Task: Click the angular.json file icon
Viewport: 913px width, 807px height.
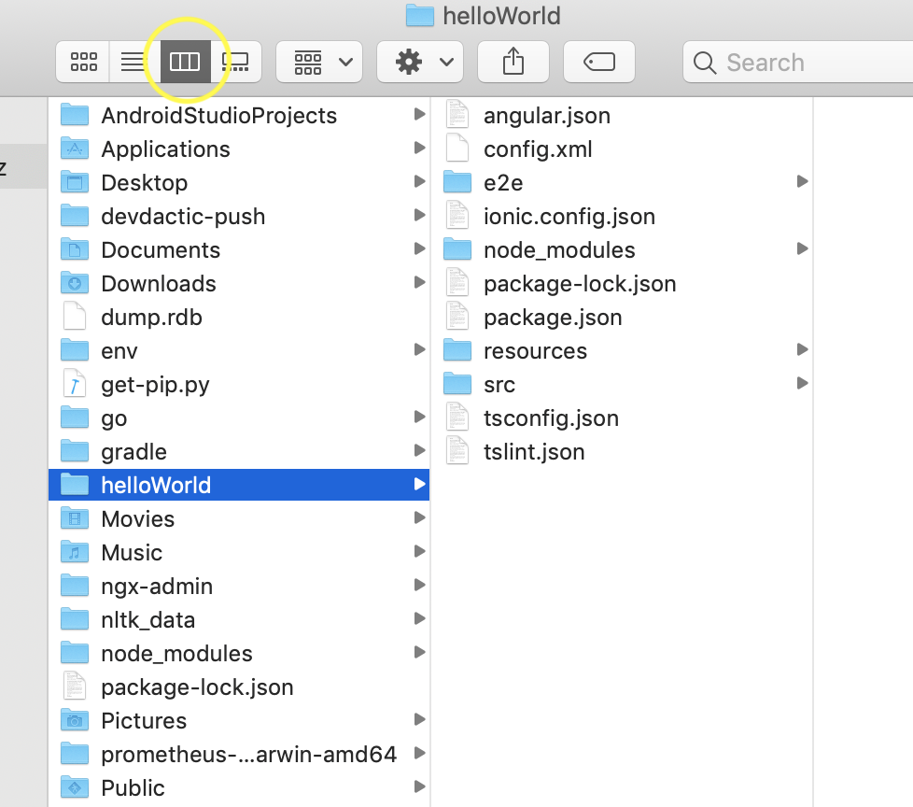Action: (457, 115)
